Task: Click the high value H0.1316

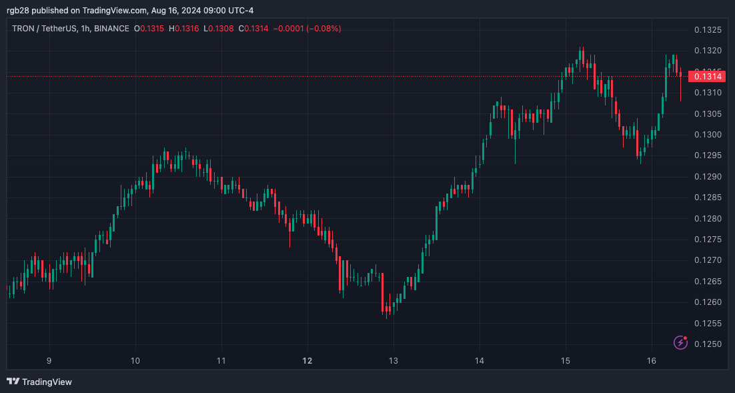Action: coord(183,29)
